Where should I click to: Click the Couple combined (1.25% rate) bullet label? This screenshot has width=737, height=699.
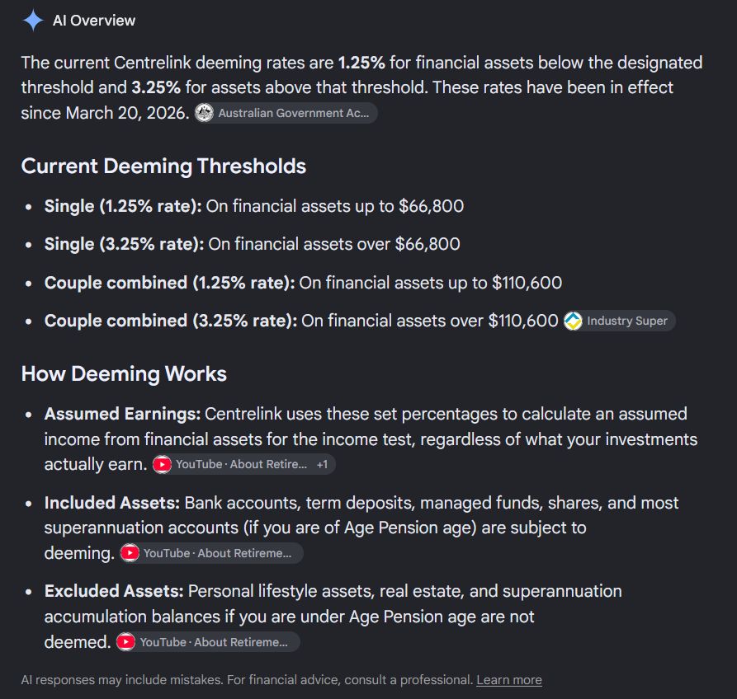pyautogui.click(x=170, y=283)
